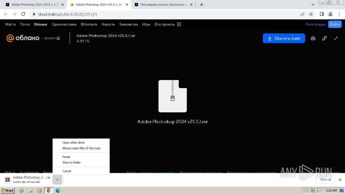The width and height of the screenshot is (345, 194).
Task: Click the save to cloud upload icon
Action: pos(313,38)
